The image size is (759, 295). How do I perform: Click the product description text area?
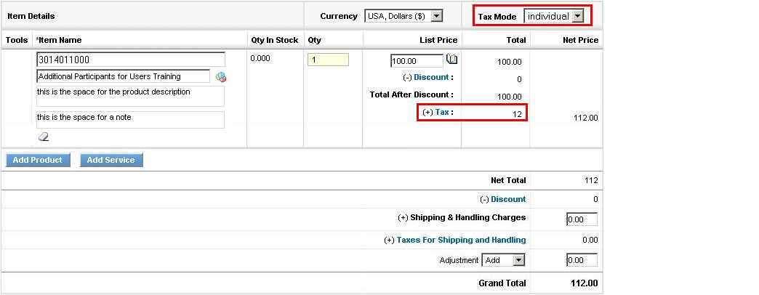(130, 96)
